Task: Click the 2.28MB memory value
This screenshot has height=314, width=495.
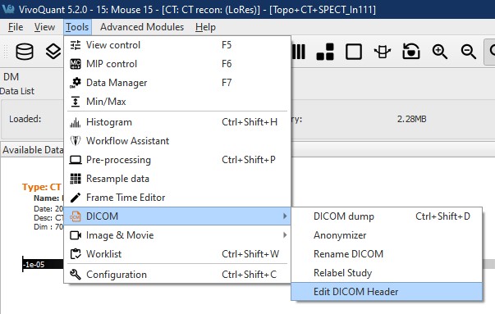Action: pos(411,119)
